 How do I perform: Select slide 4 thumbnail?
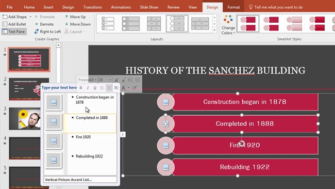point(25,148)
